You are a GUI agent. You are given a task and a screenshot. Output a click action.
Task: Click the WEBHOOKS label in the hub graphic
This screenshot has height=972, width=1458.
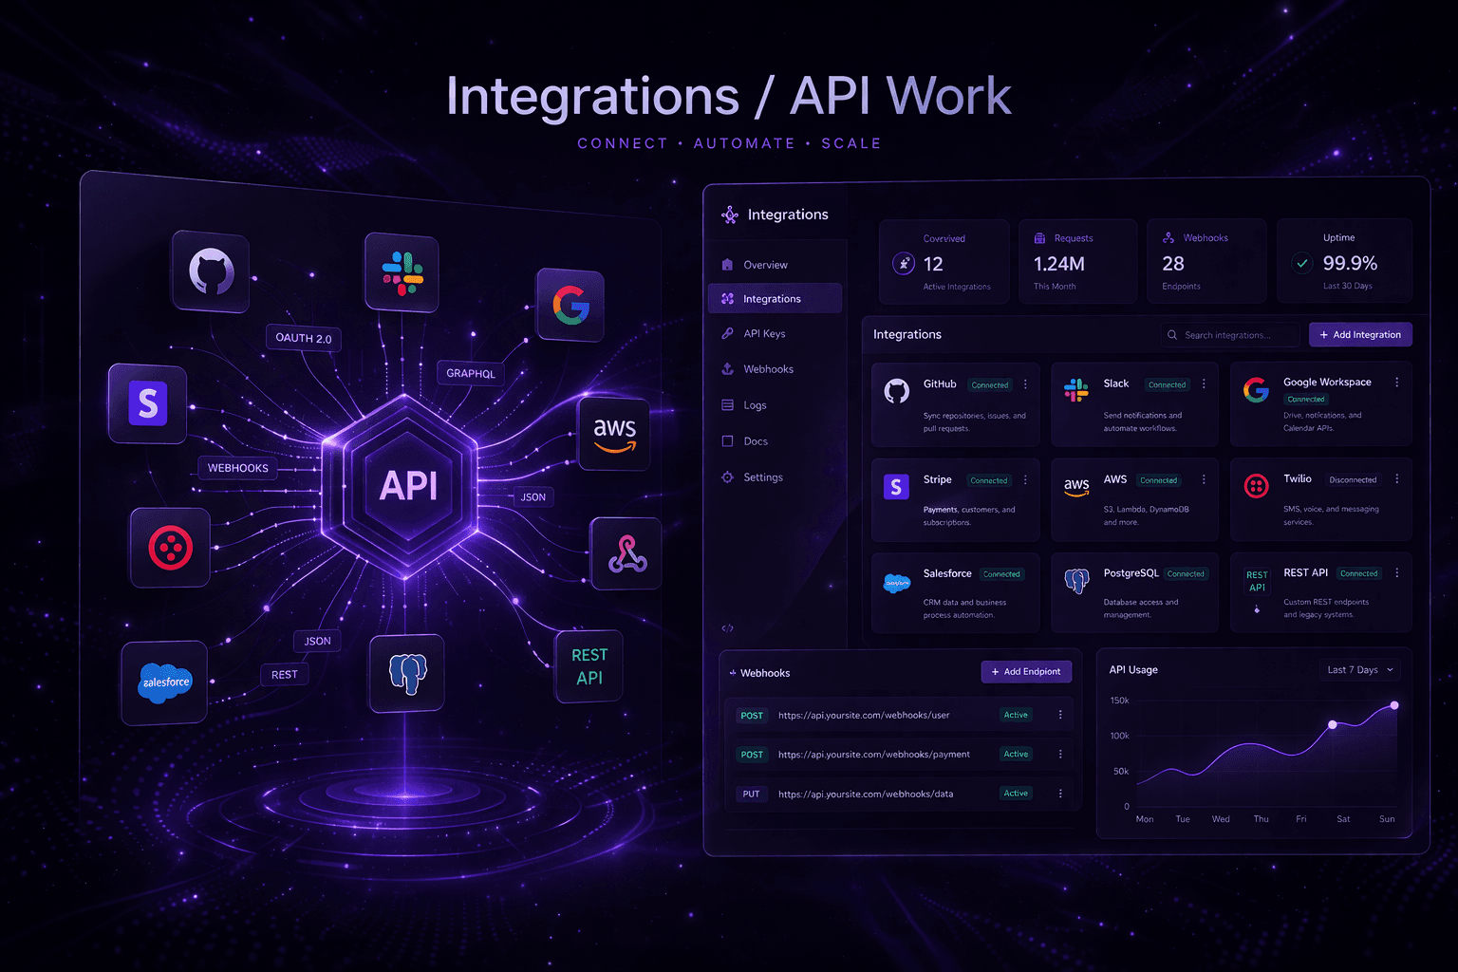238,468
